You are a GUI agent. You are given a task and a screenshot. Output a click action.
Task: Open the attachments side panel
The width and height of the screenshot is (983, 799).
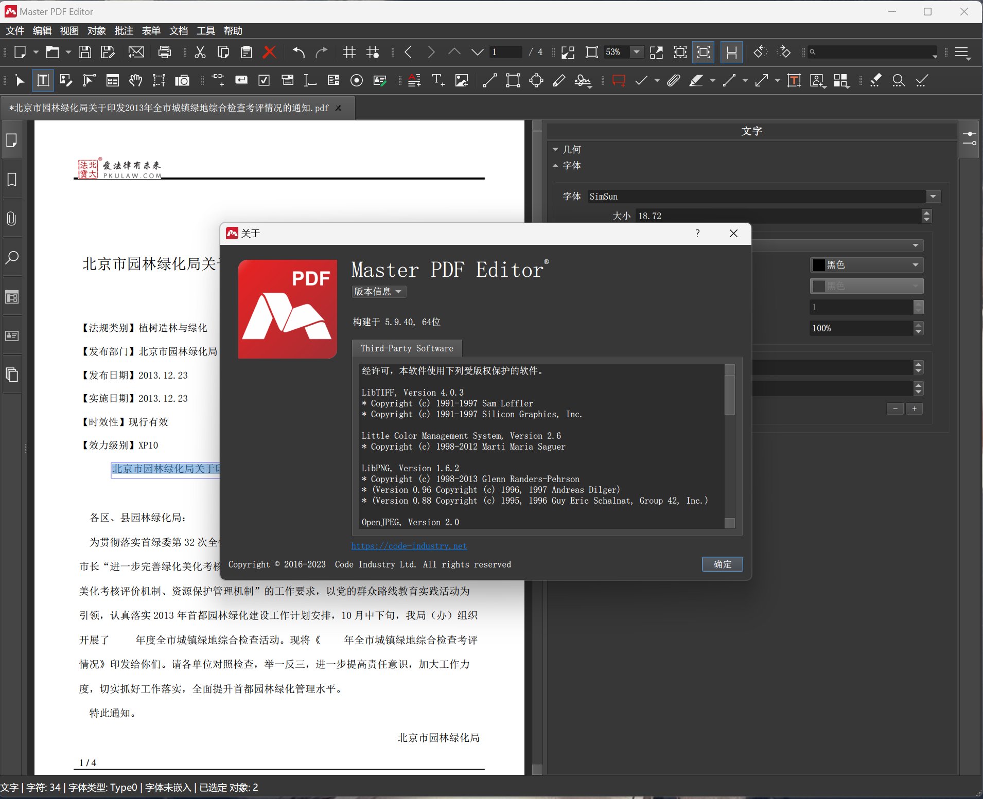12,219
